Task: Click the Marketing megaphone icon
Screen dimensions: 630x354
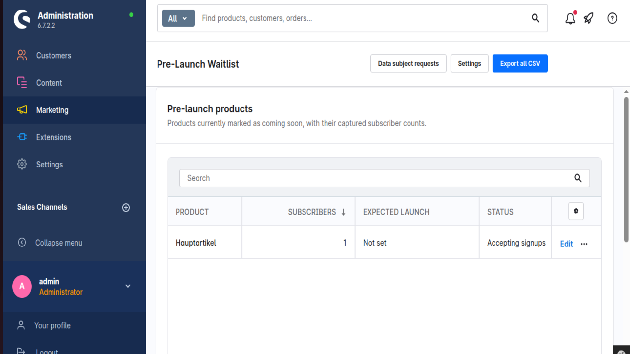Action: click(22, 109)
